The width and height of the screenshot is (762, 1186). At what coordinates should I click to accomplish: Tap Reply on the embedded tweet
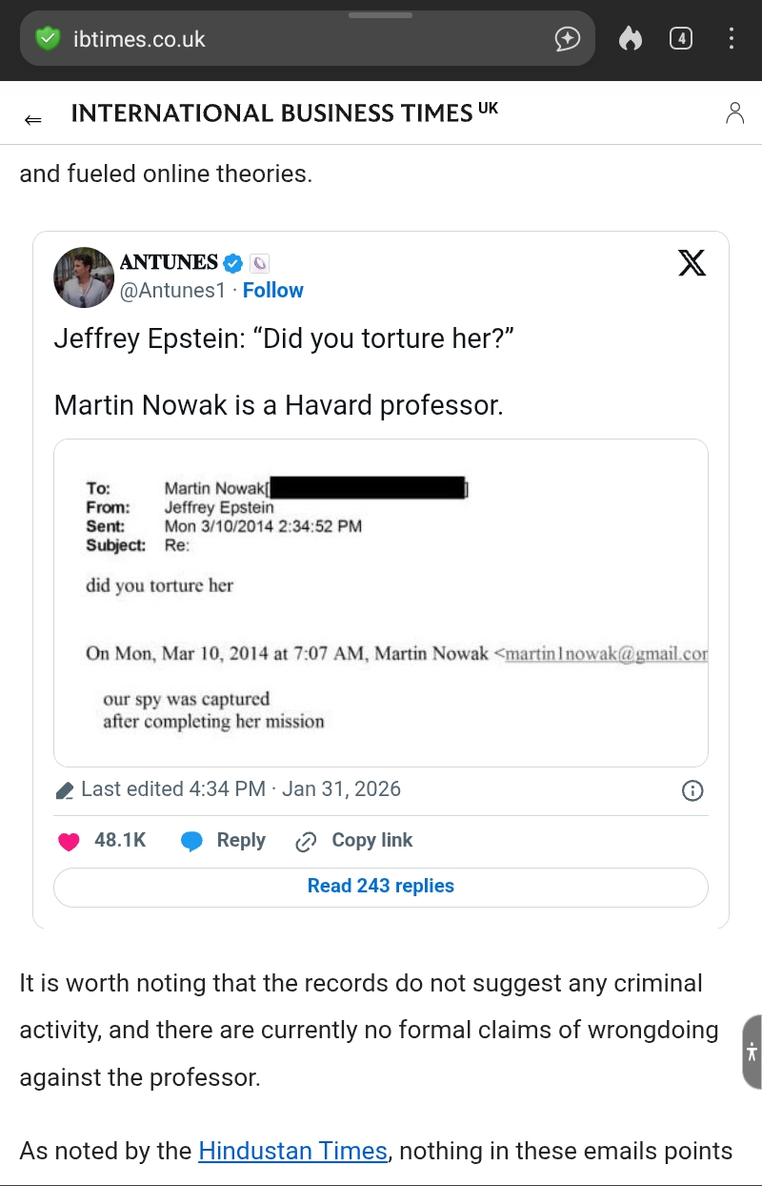tap(224, 841)
